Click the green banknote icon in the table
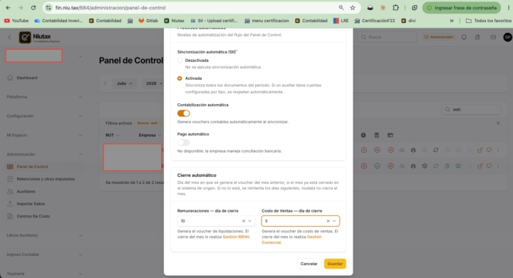Image resolution: width=513 pixels, height=278 pixels. (x=458, y=166)
